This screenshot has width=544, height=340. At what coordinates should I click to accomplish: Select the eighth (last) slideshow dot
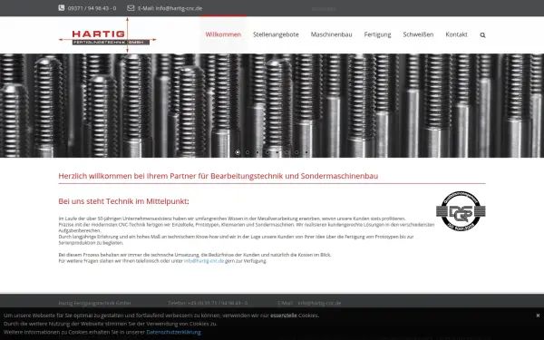tap(306, 152)
